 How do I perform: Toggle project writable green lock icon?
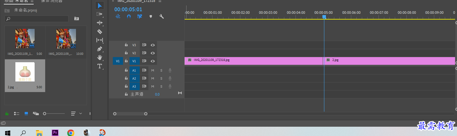(x=7, y=114)
